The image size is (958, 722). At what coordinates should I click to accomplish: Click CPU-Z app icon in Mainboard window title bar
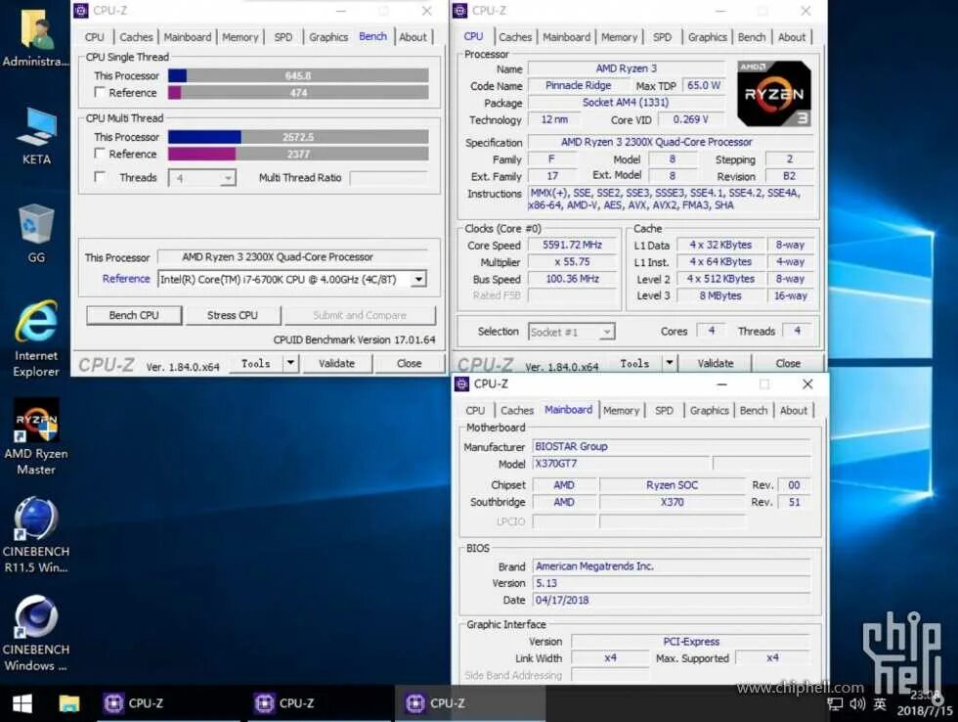click(461, 384)
